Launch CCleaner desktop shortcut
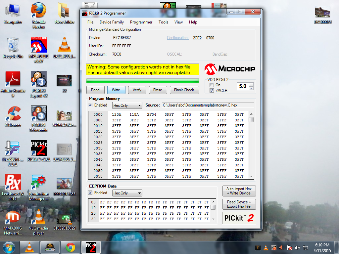 click(13, 117)
